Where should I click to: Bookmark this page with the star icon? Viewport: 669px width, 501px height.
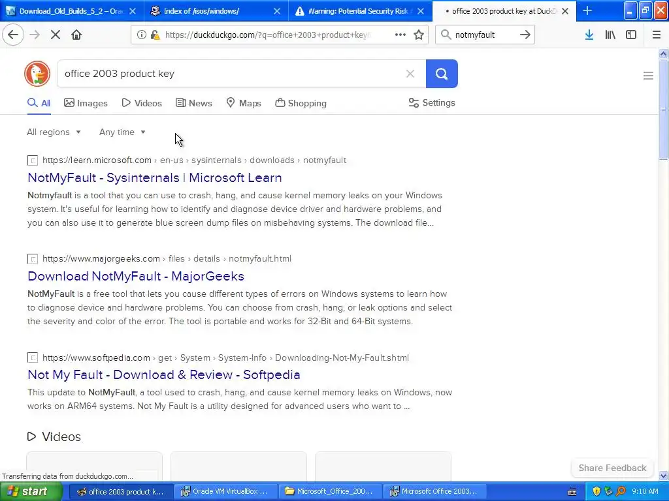pos(419,35)
